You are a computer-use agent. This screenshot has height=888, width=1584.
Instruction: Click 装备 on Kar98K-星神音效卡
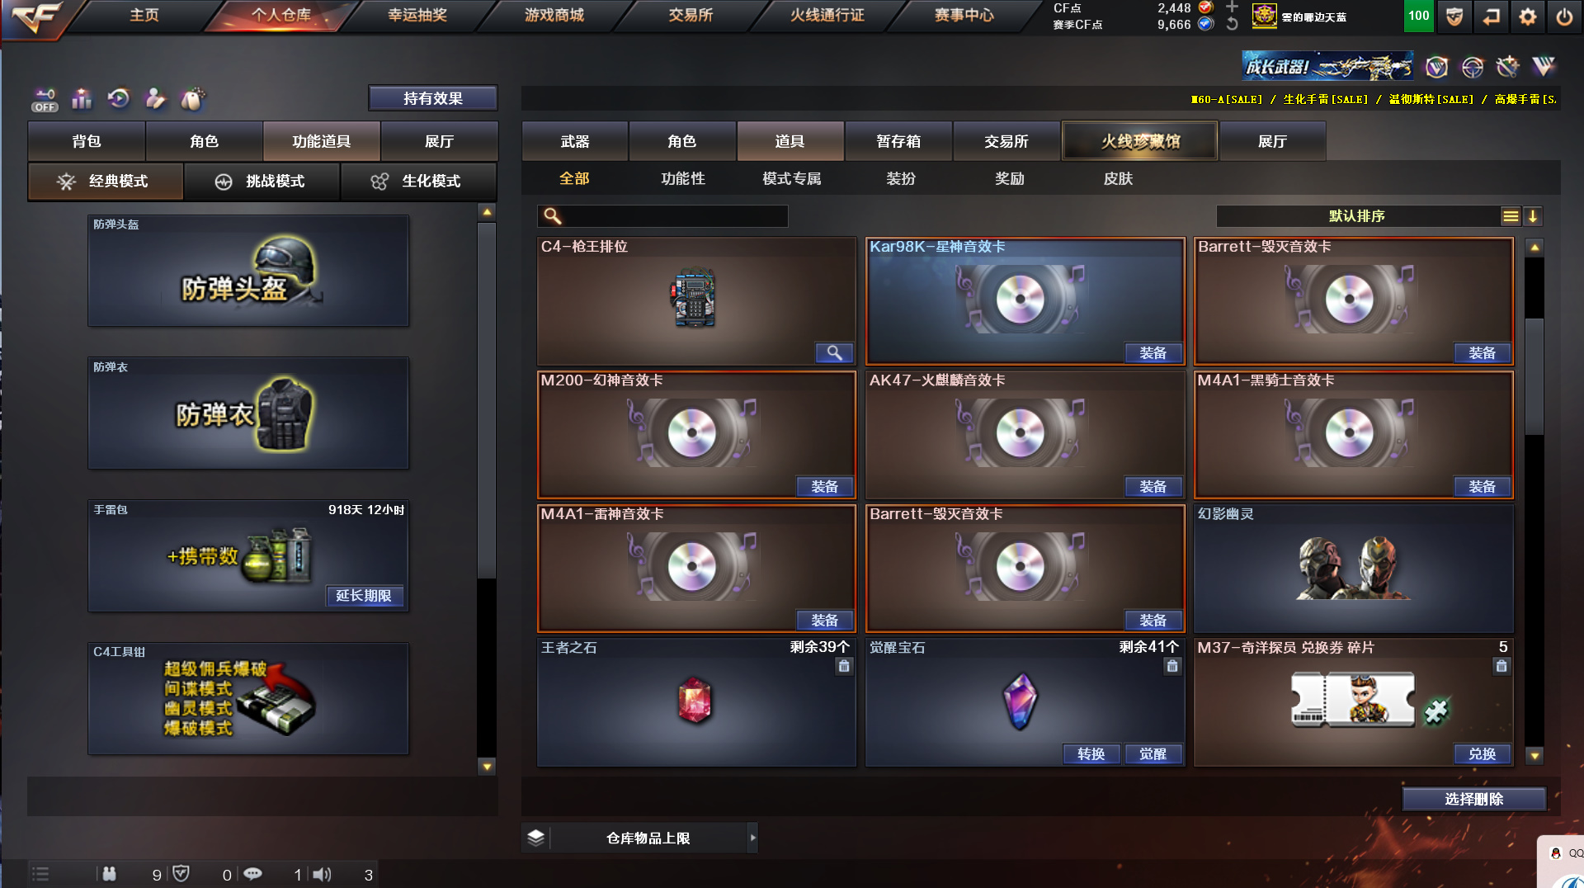point(1153,353)
